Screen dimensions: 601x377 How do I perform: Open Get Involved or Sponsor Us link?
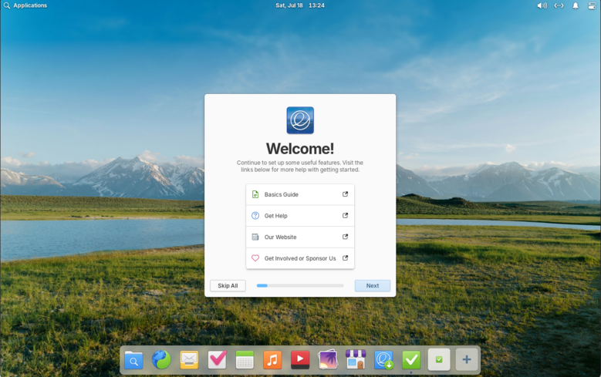point(300,258)
